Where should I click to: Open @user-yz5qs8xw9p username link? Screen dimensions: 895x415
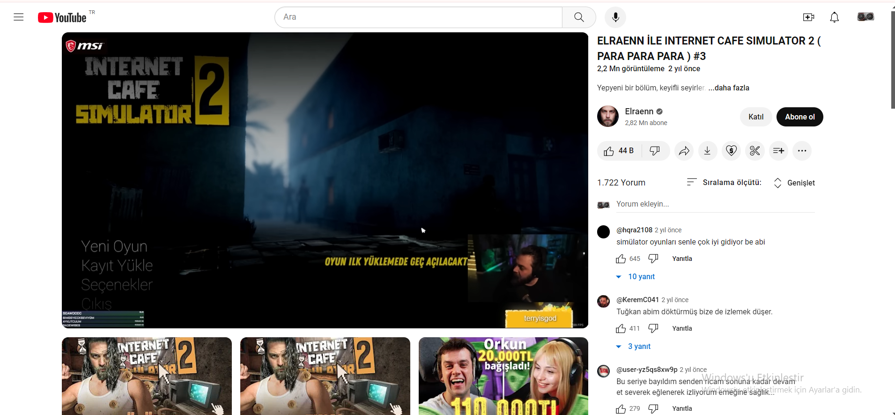pyautogui.click(x=647, y=370)
